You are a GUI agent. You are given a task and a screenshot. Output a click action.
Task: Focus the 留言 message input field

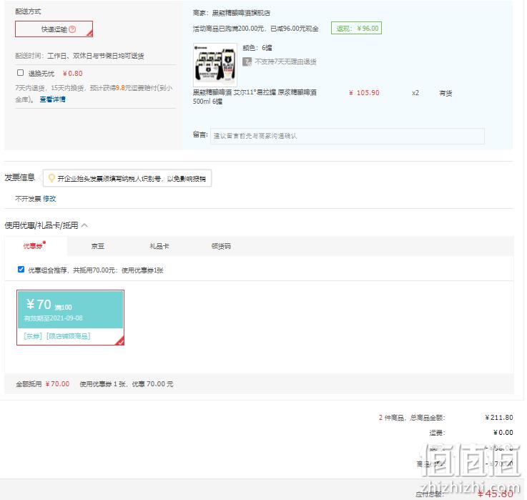click(x=348, y=136)
